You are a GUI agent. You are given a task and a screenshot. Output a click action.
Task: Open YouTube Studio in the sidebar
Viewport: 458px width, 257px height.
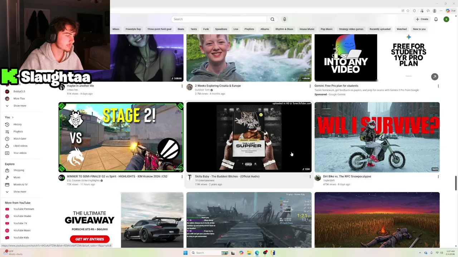point(21,216)
